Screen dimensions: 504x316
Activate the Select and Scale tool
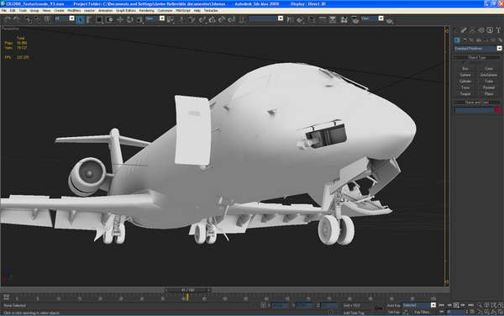pos(139,20)
